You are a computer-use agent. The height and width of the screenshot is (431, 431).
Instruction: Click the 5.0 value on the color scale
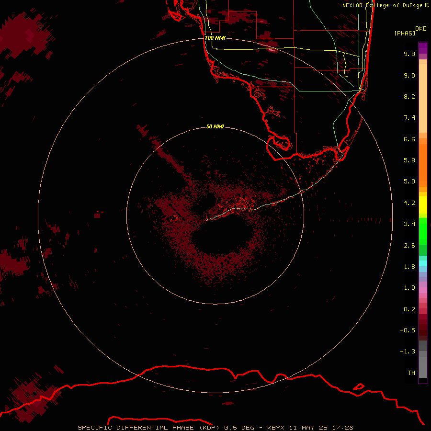tap(409, 181)
